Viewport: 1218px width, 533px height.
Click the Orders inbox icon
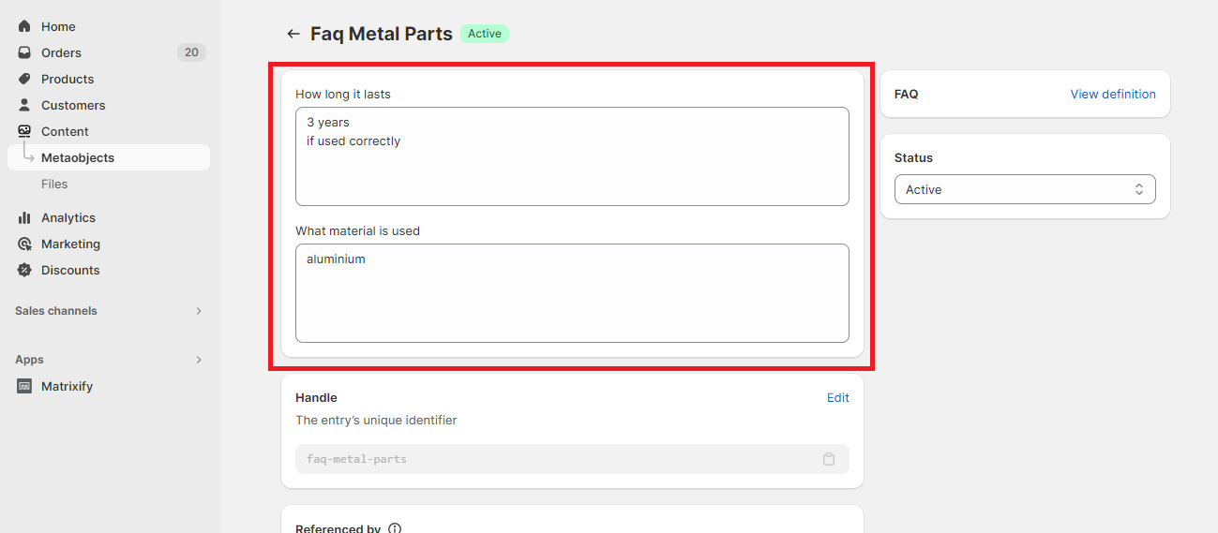coord(24,52)
